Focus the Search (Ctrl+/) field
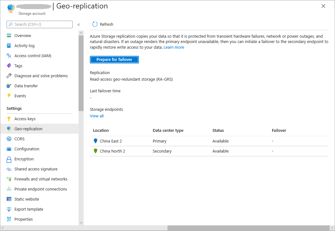335x231 pixels. coord(40,24)
